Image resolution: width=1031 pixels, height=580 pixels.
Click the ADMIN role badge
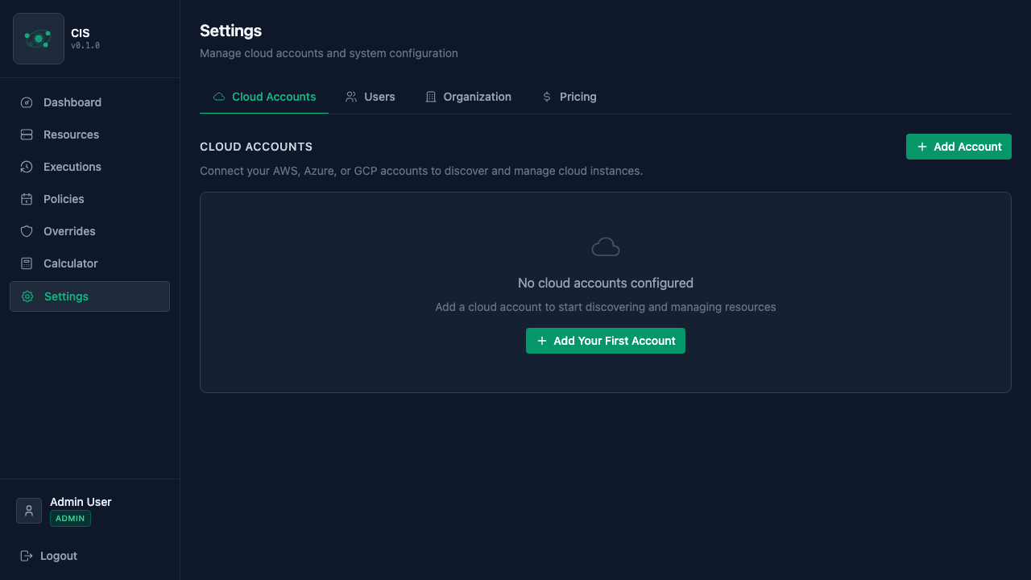[70, 519]
